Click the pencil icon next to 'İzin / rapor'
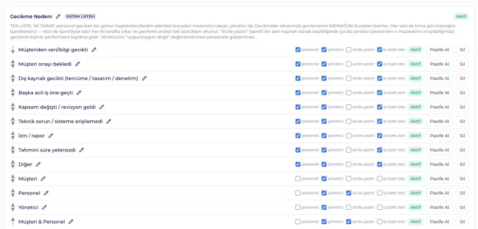478x229 pixels. 51,135
